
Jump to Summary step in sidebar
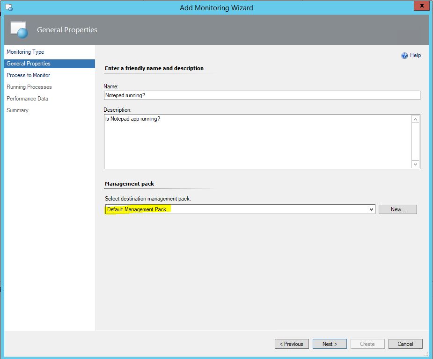click(x=17, y=110)
